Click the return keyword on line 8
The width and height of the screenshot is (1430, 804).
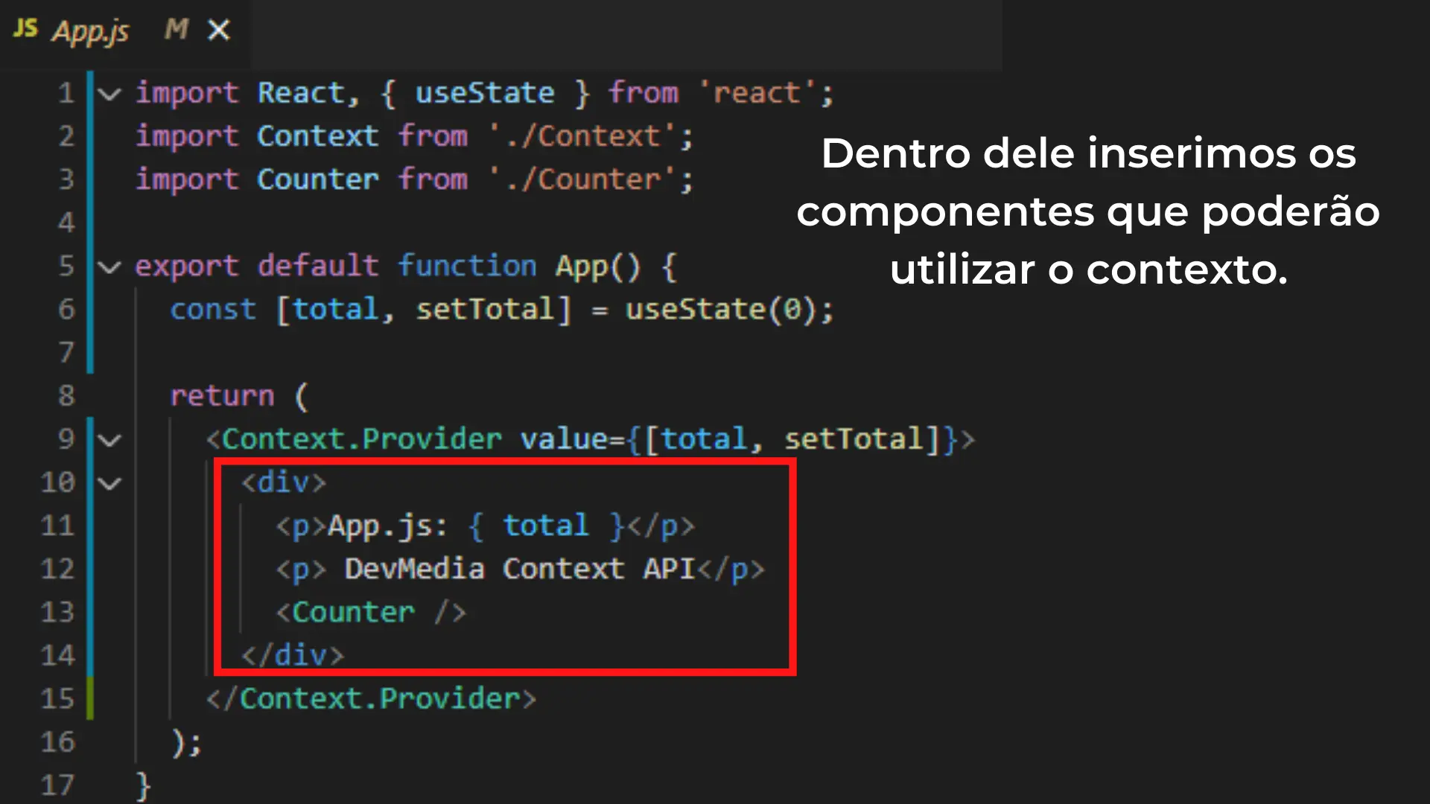click(x=222, y=396)
